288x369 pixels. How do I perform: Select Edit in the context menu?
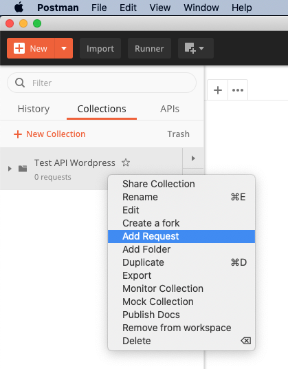(x=181, y=210)
